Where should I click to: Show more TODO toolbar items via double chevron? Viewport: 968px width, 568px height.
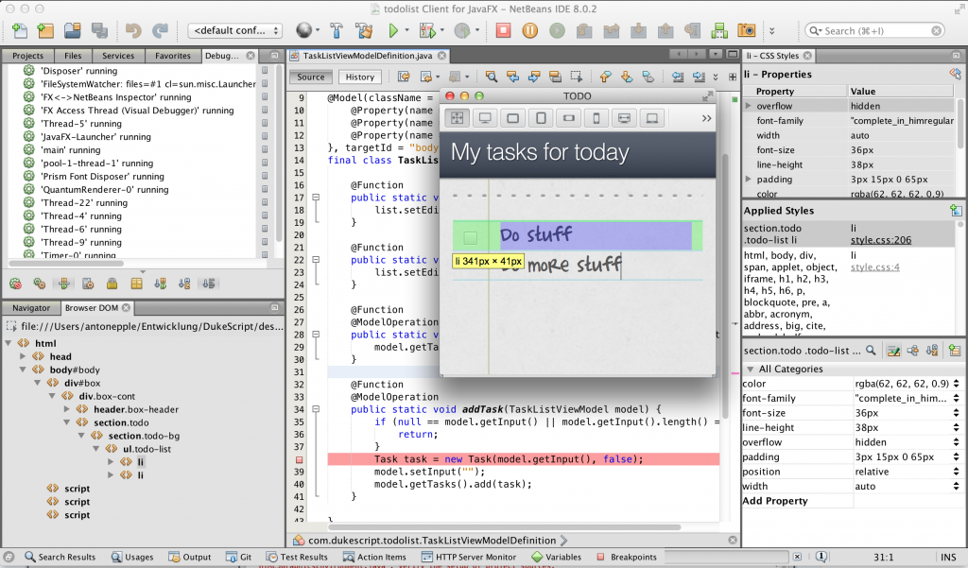(706, 118)
